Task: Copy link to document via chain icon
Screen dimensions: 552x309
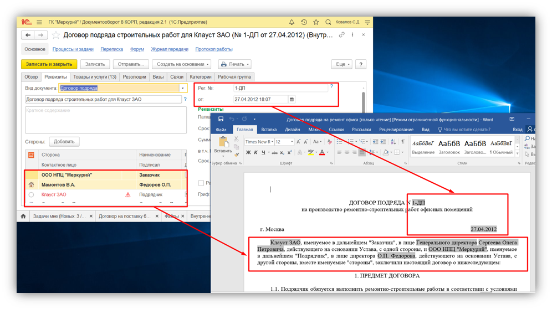Action: point(341,35)
